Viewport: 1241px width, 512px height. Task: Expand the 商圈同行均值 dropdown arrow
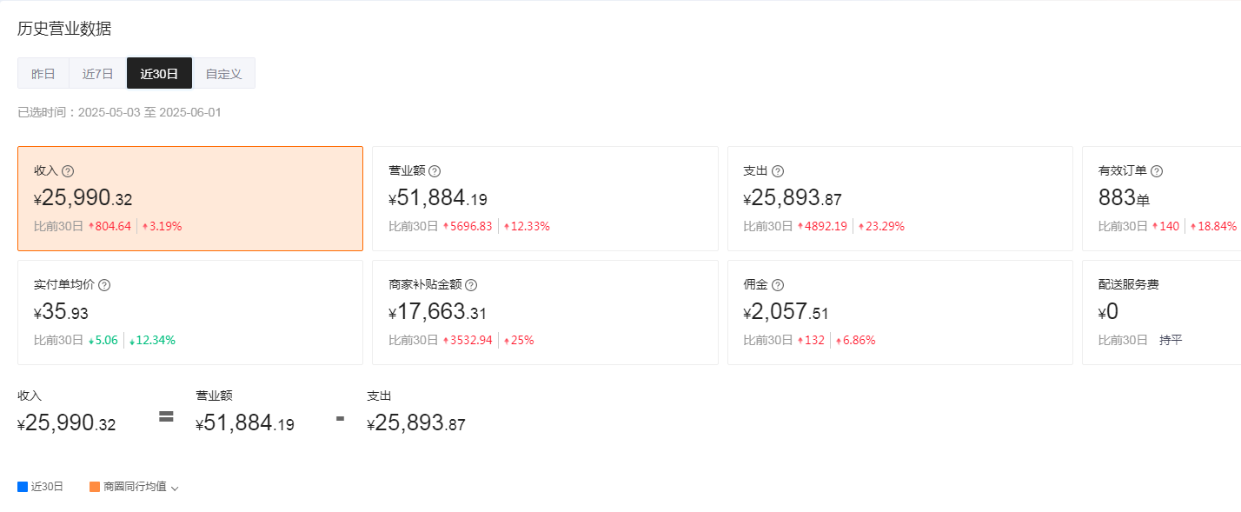coord(175,489)
